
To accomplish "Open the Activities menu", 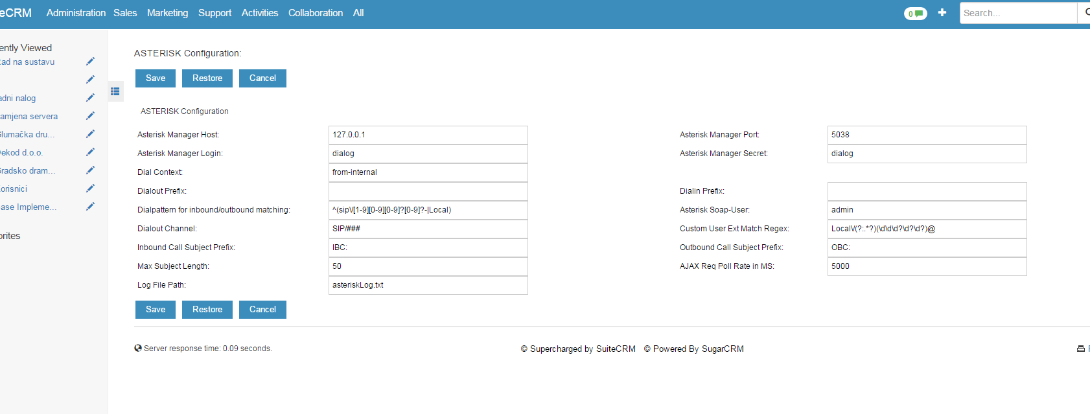I will pos(260,13).
